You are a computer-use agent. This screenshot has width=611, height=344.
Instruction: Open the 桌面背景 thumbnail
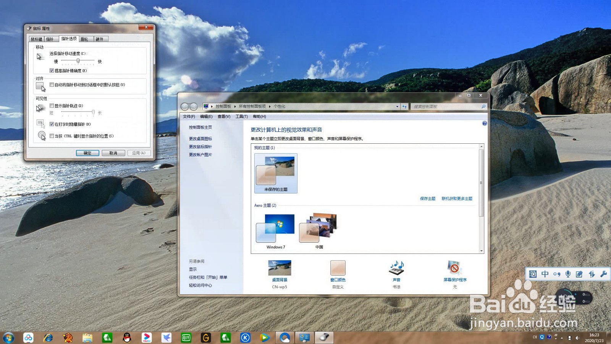point(280,268)
